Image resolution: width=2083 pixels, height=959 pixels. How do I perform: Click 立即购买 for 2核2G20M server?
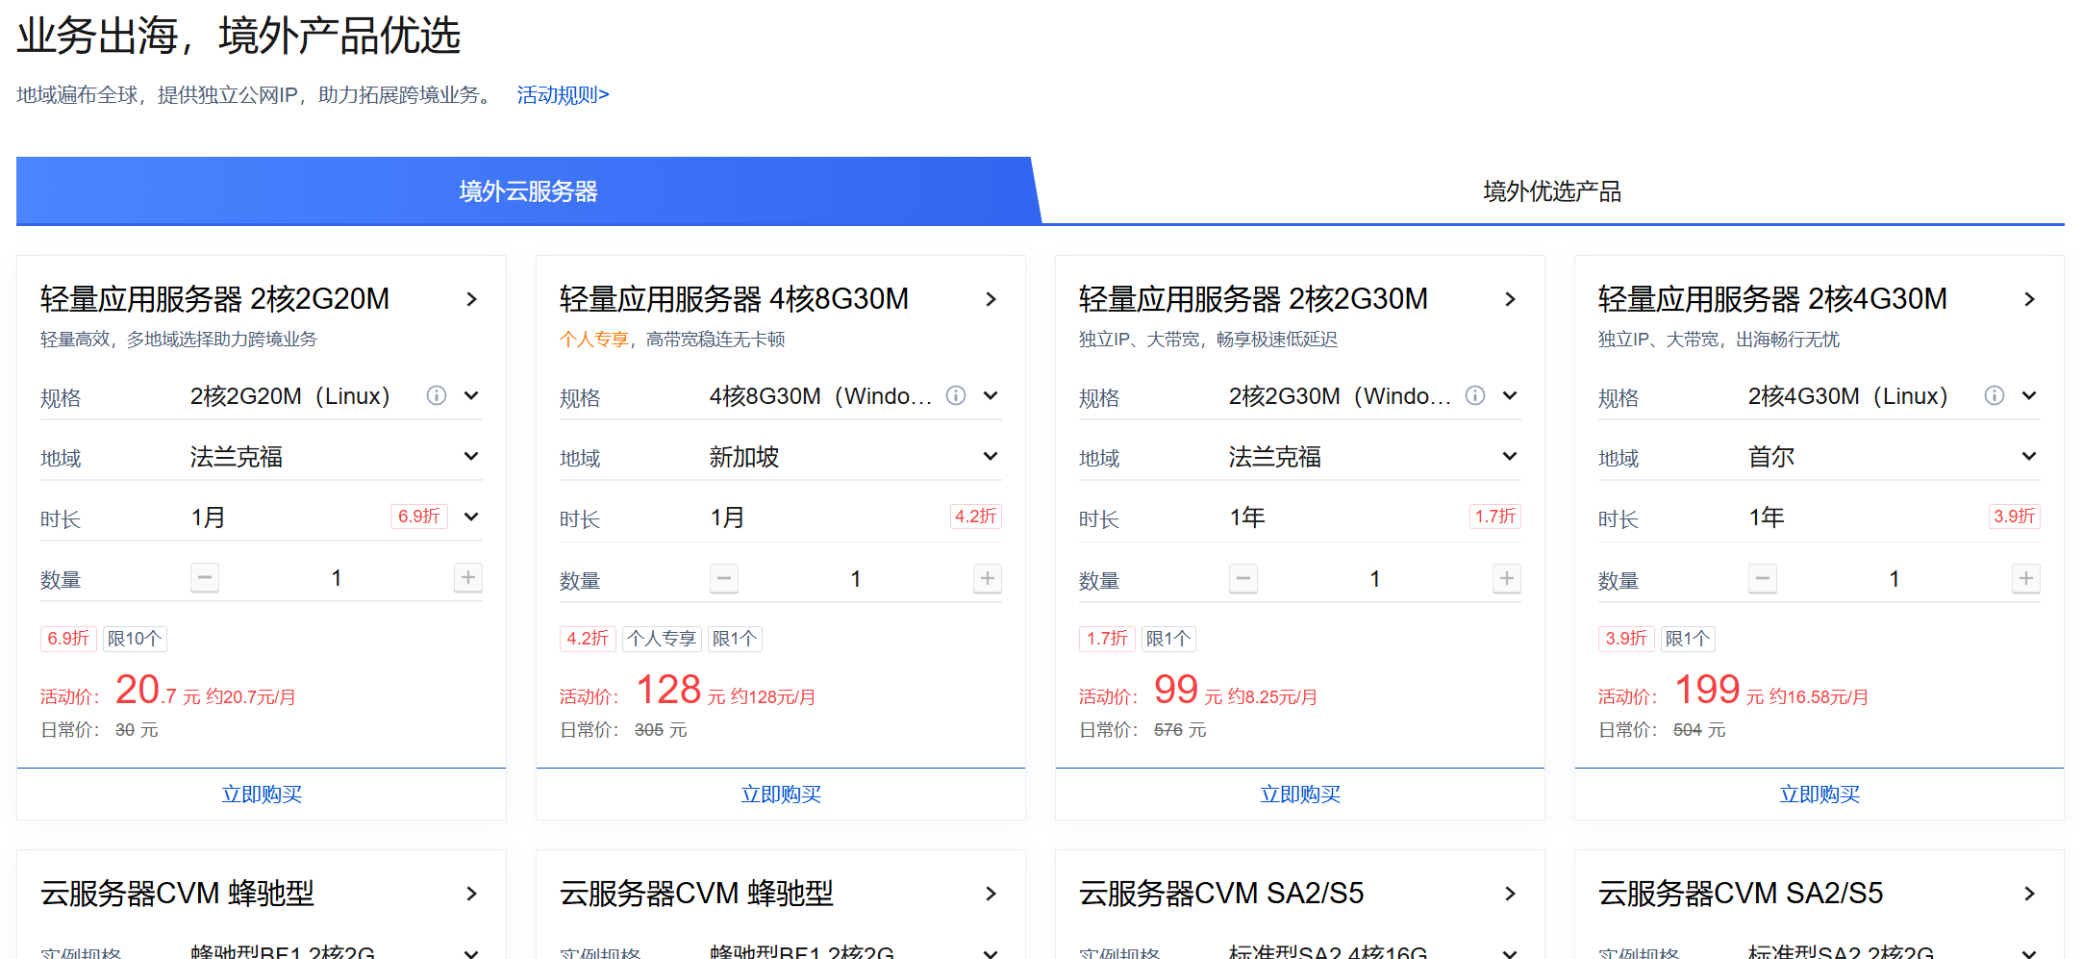[x=262, y=795]
